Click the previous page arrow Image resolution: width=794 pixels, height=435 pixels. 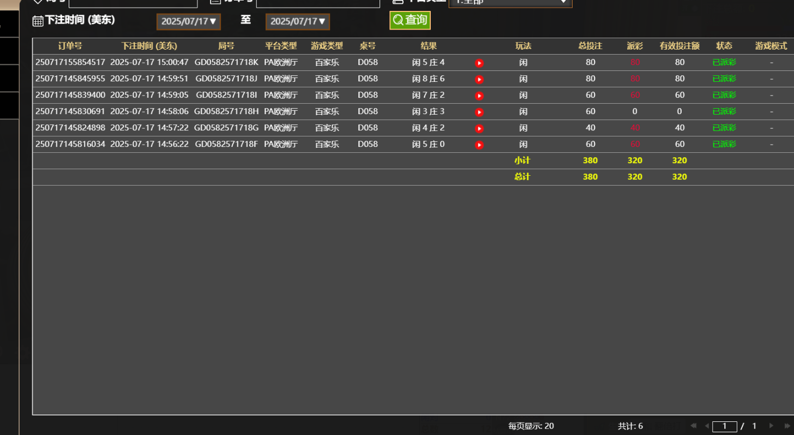(x=707, y=426)
